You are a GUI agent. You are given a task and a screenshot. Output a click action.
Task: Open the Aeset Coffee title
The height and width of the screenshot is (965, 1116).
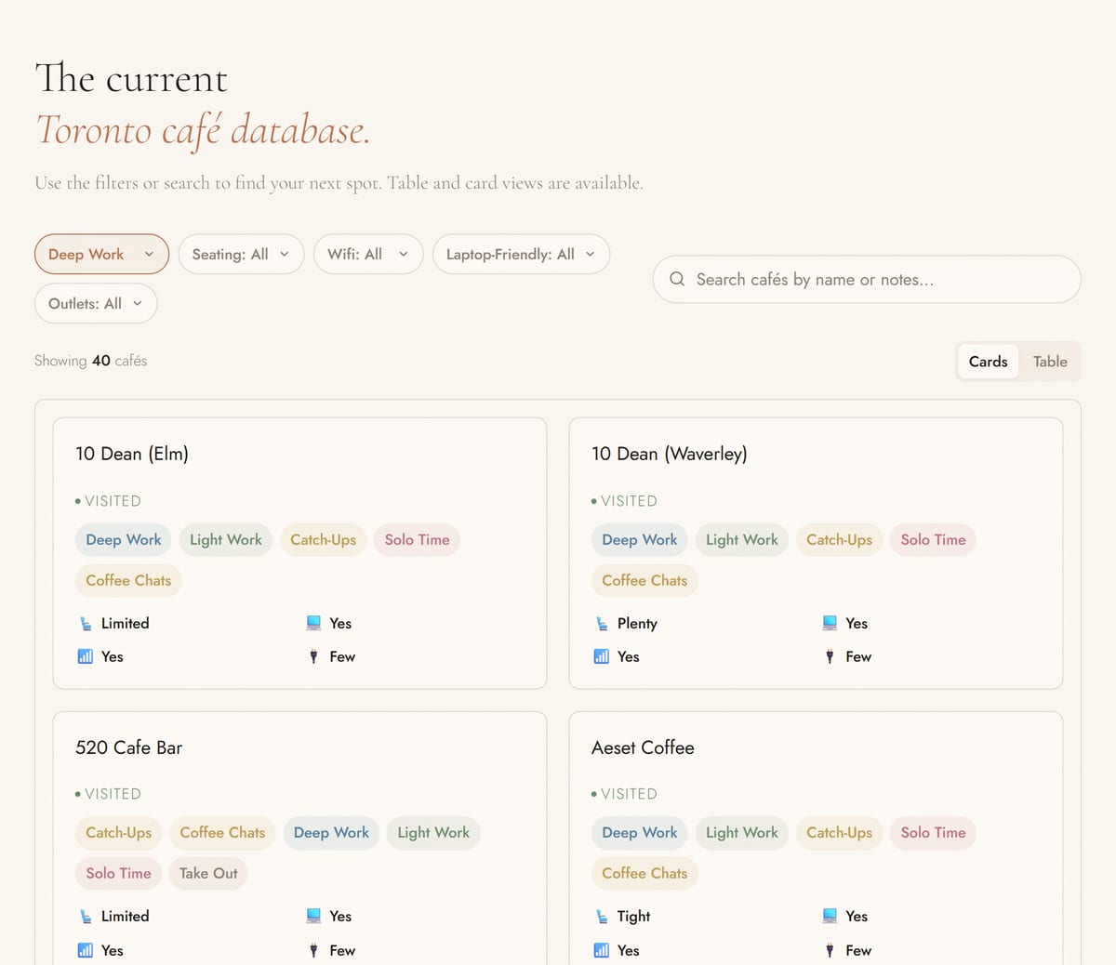643,747
